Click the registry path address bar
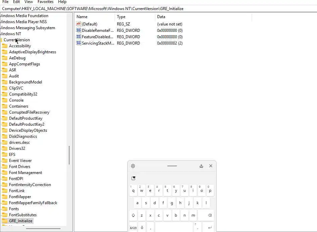The image size is (317, 232). coord(158,9)
